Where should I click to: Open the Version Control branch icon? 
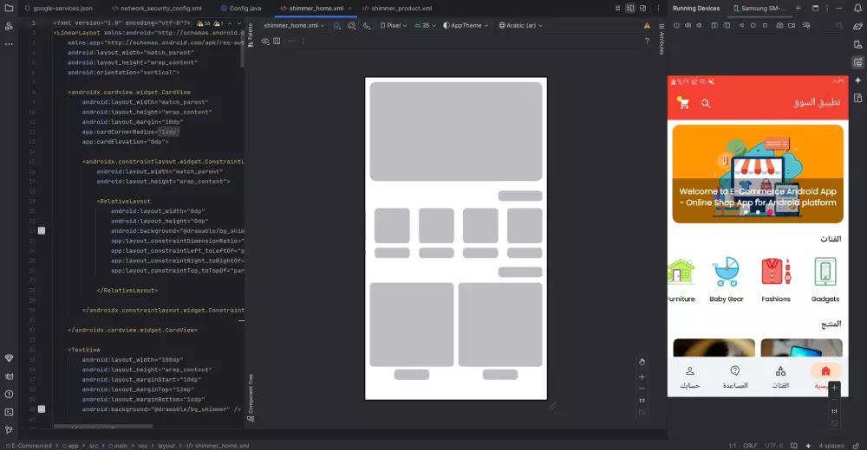9,429
